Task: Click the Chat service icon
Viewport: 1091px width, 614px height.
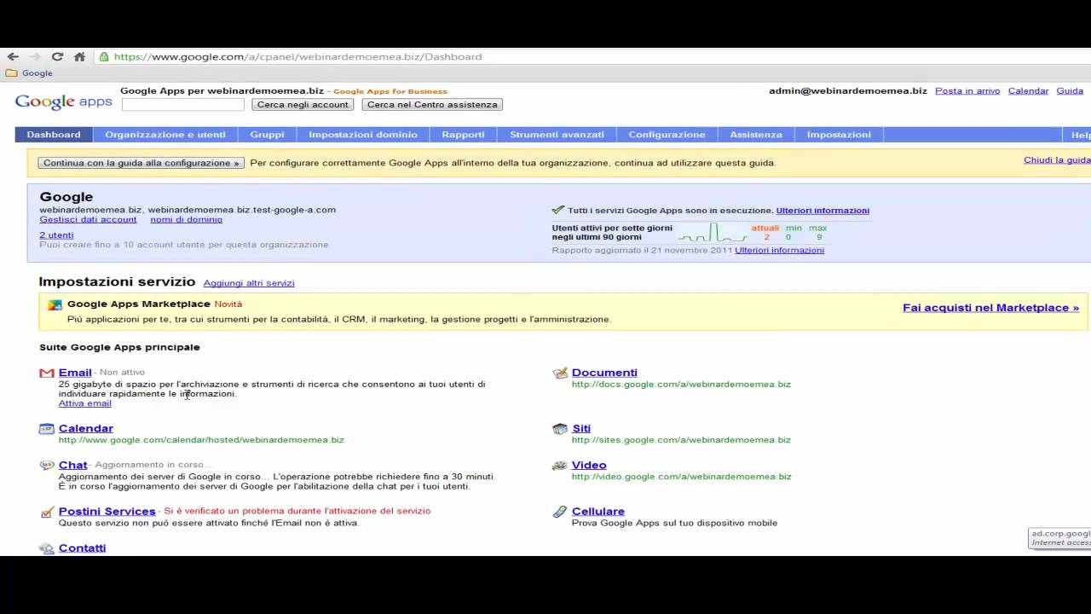Action: point(47,466)
